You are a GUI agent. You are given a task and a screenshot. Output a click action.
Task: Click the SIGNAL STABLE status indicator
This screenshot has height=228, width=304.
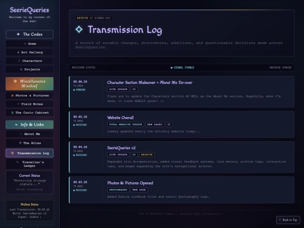click(x=182, y=68)
